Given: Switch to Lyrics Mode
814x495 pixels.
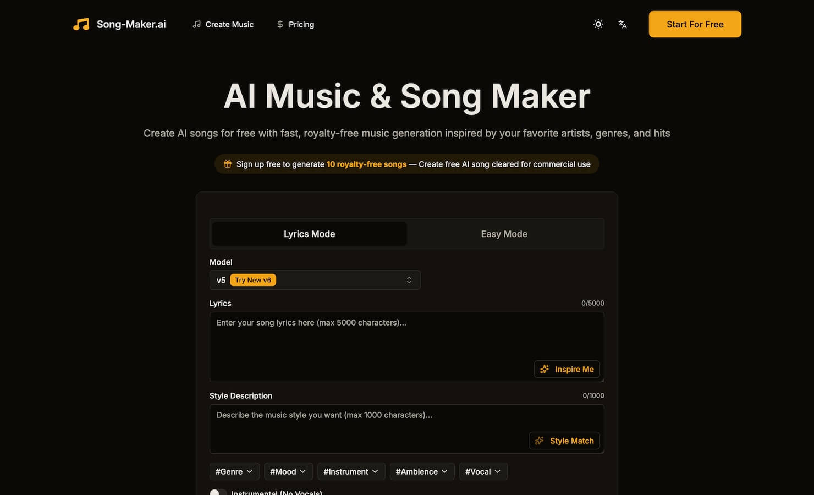Looking at the screenshot, I should pos(309,233).
